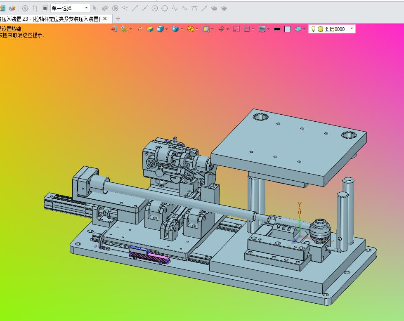This screenshot has height=321, width=404.
Task: Click the eraser icon in view toolbar
Action: (140, 29)
